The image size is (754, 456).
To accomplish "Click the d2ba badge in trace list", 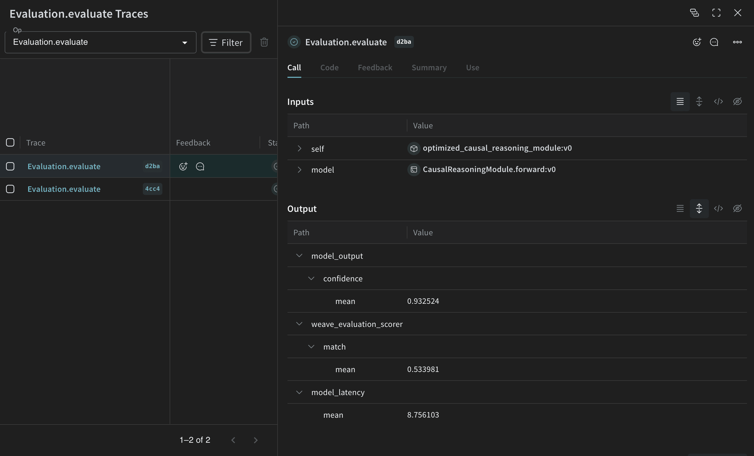I will (152, 166).
